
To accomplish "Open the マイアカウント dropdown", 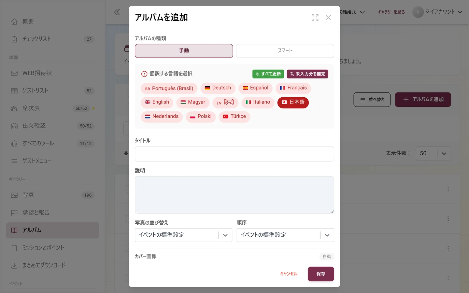I will coord(437,12).
